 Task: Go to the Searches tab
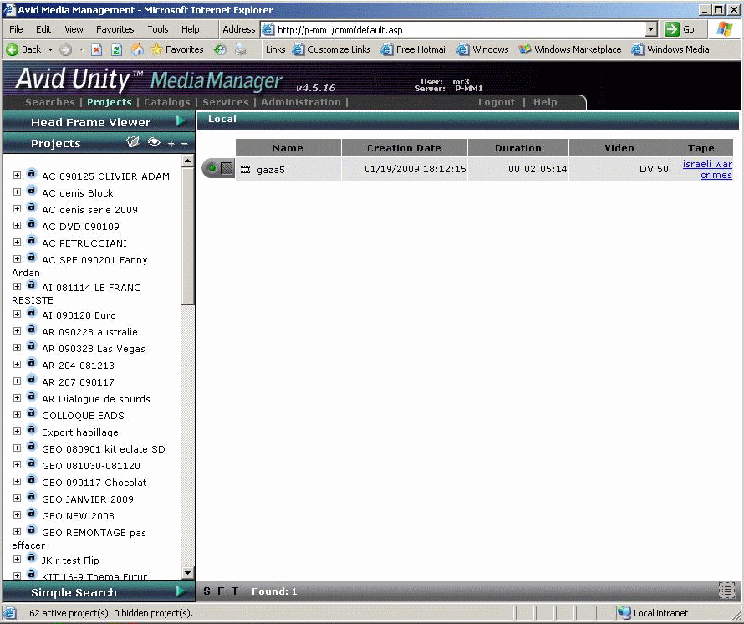[x=50, y=102]
